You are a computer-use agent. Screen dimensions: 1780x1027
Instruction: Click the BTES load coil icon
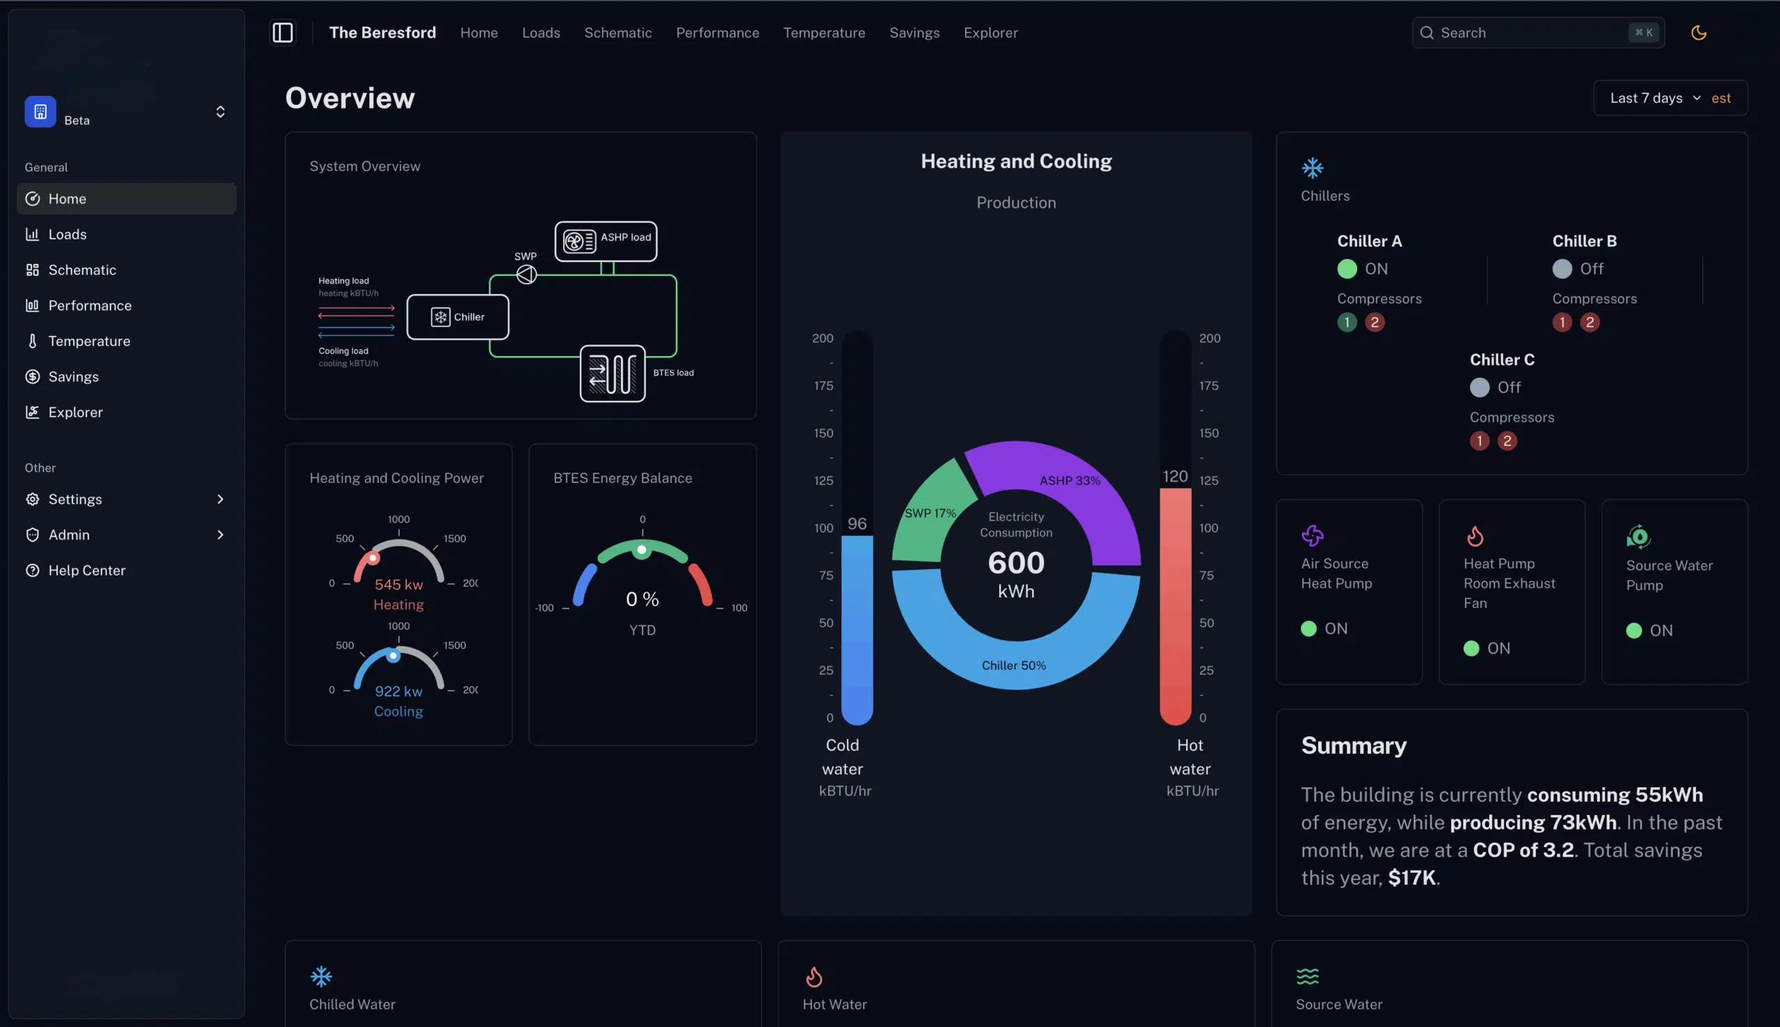(612, 374)
